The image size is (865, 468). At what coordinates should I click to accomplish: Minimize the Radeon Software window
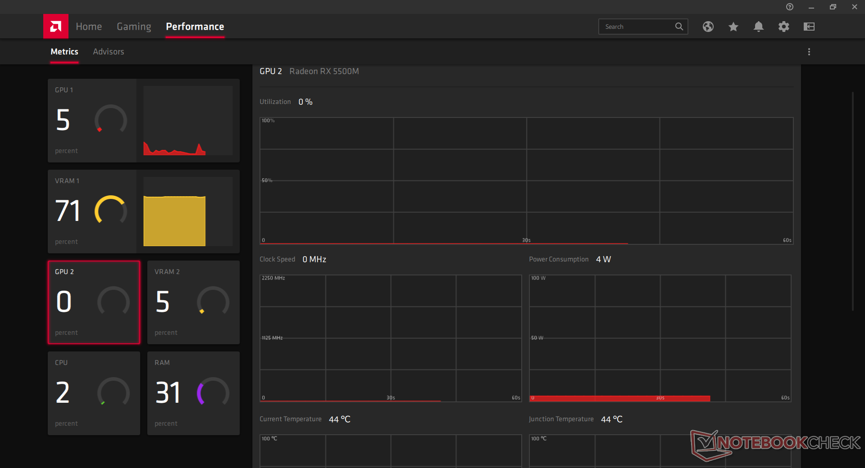pos(811,7)
